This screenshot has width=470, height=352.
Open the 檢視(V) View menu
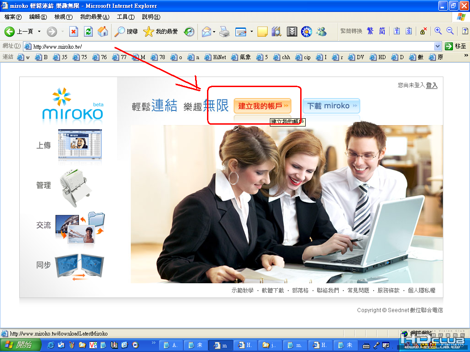click(x=63, y=17)
